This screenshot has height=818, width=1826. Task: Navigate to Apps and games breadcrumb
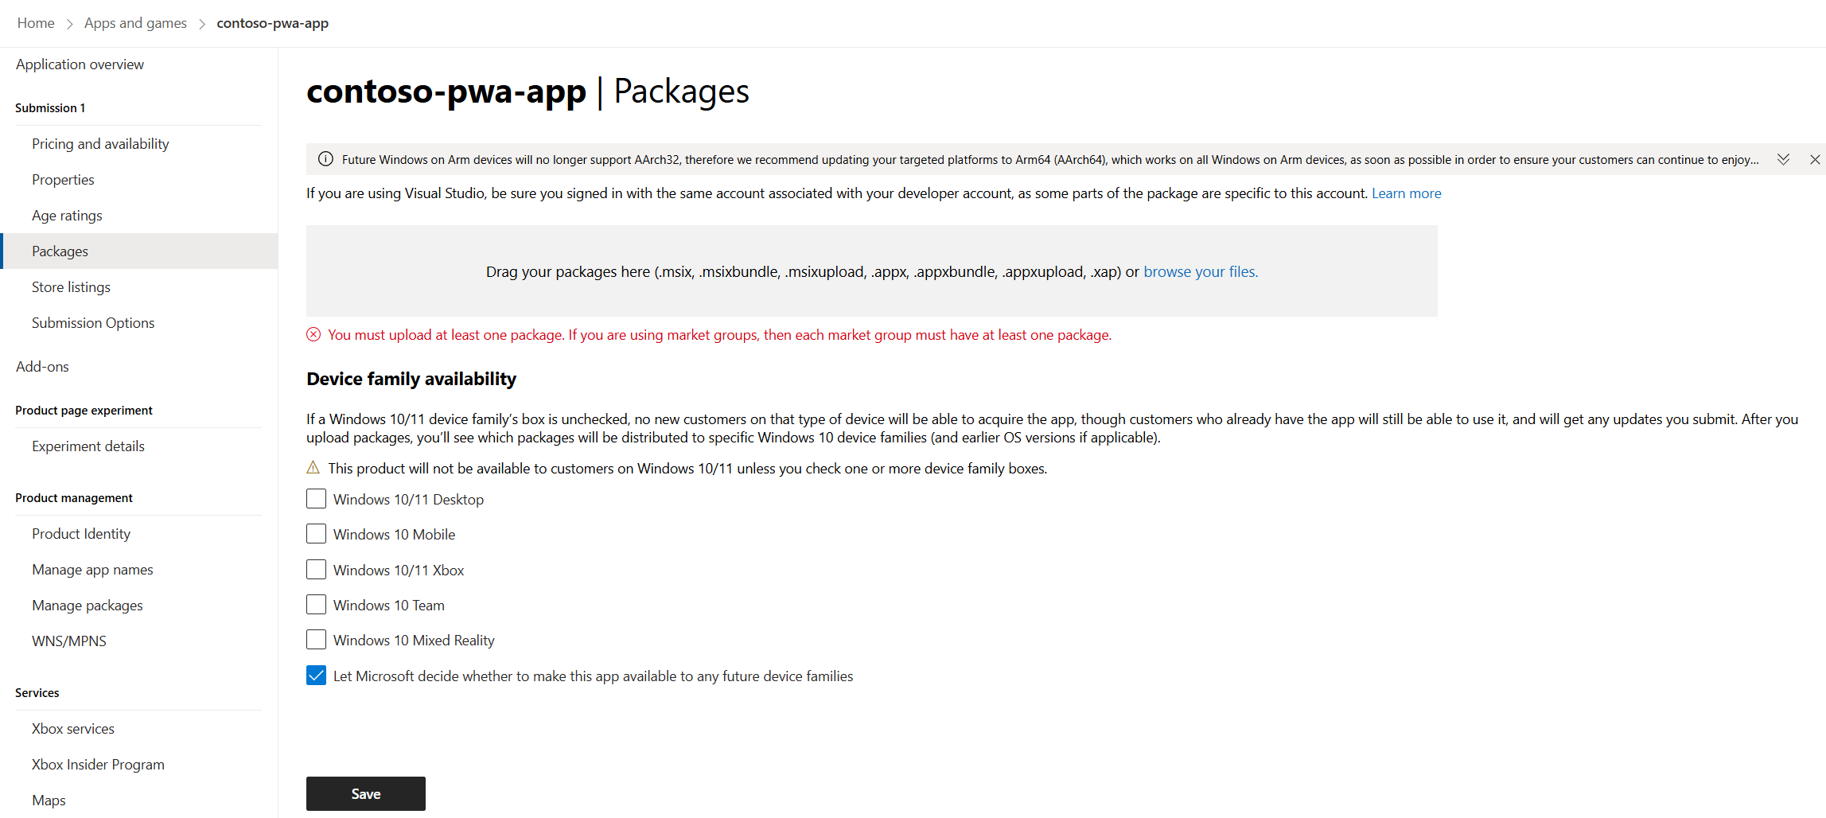[x=135, y=23]
